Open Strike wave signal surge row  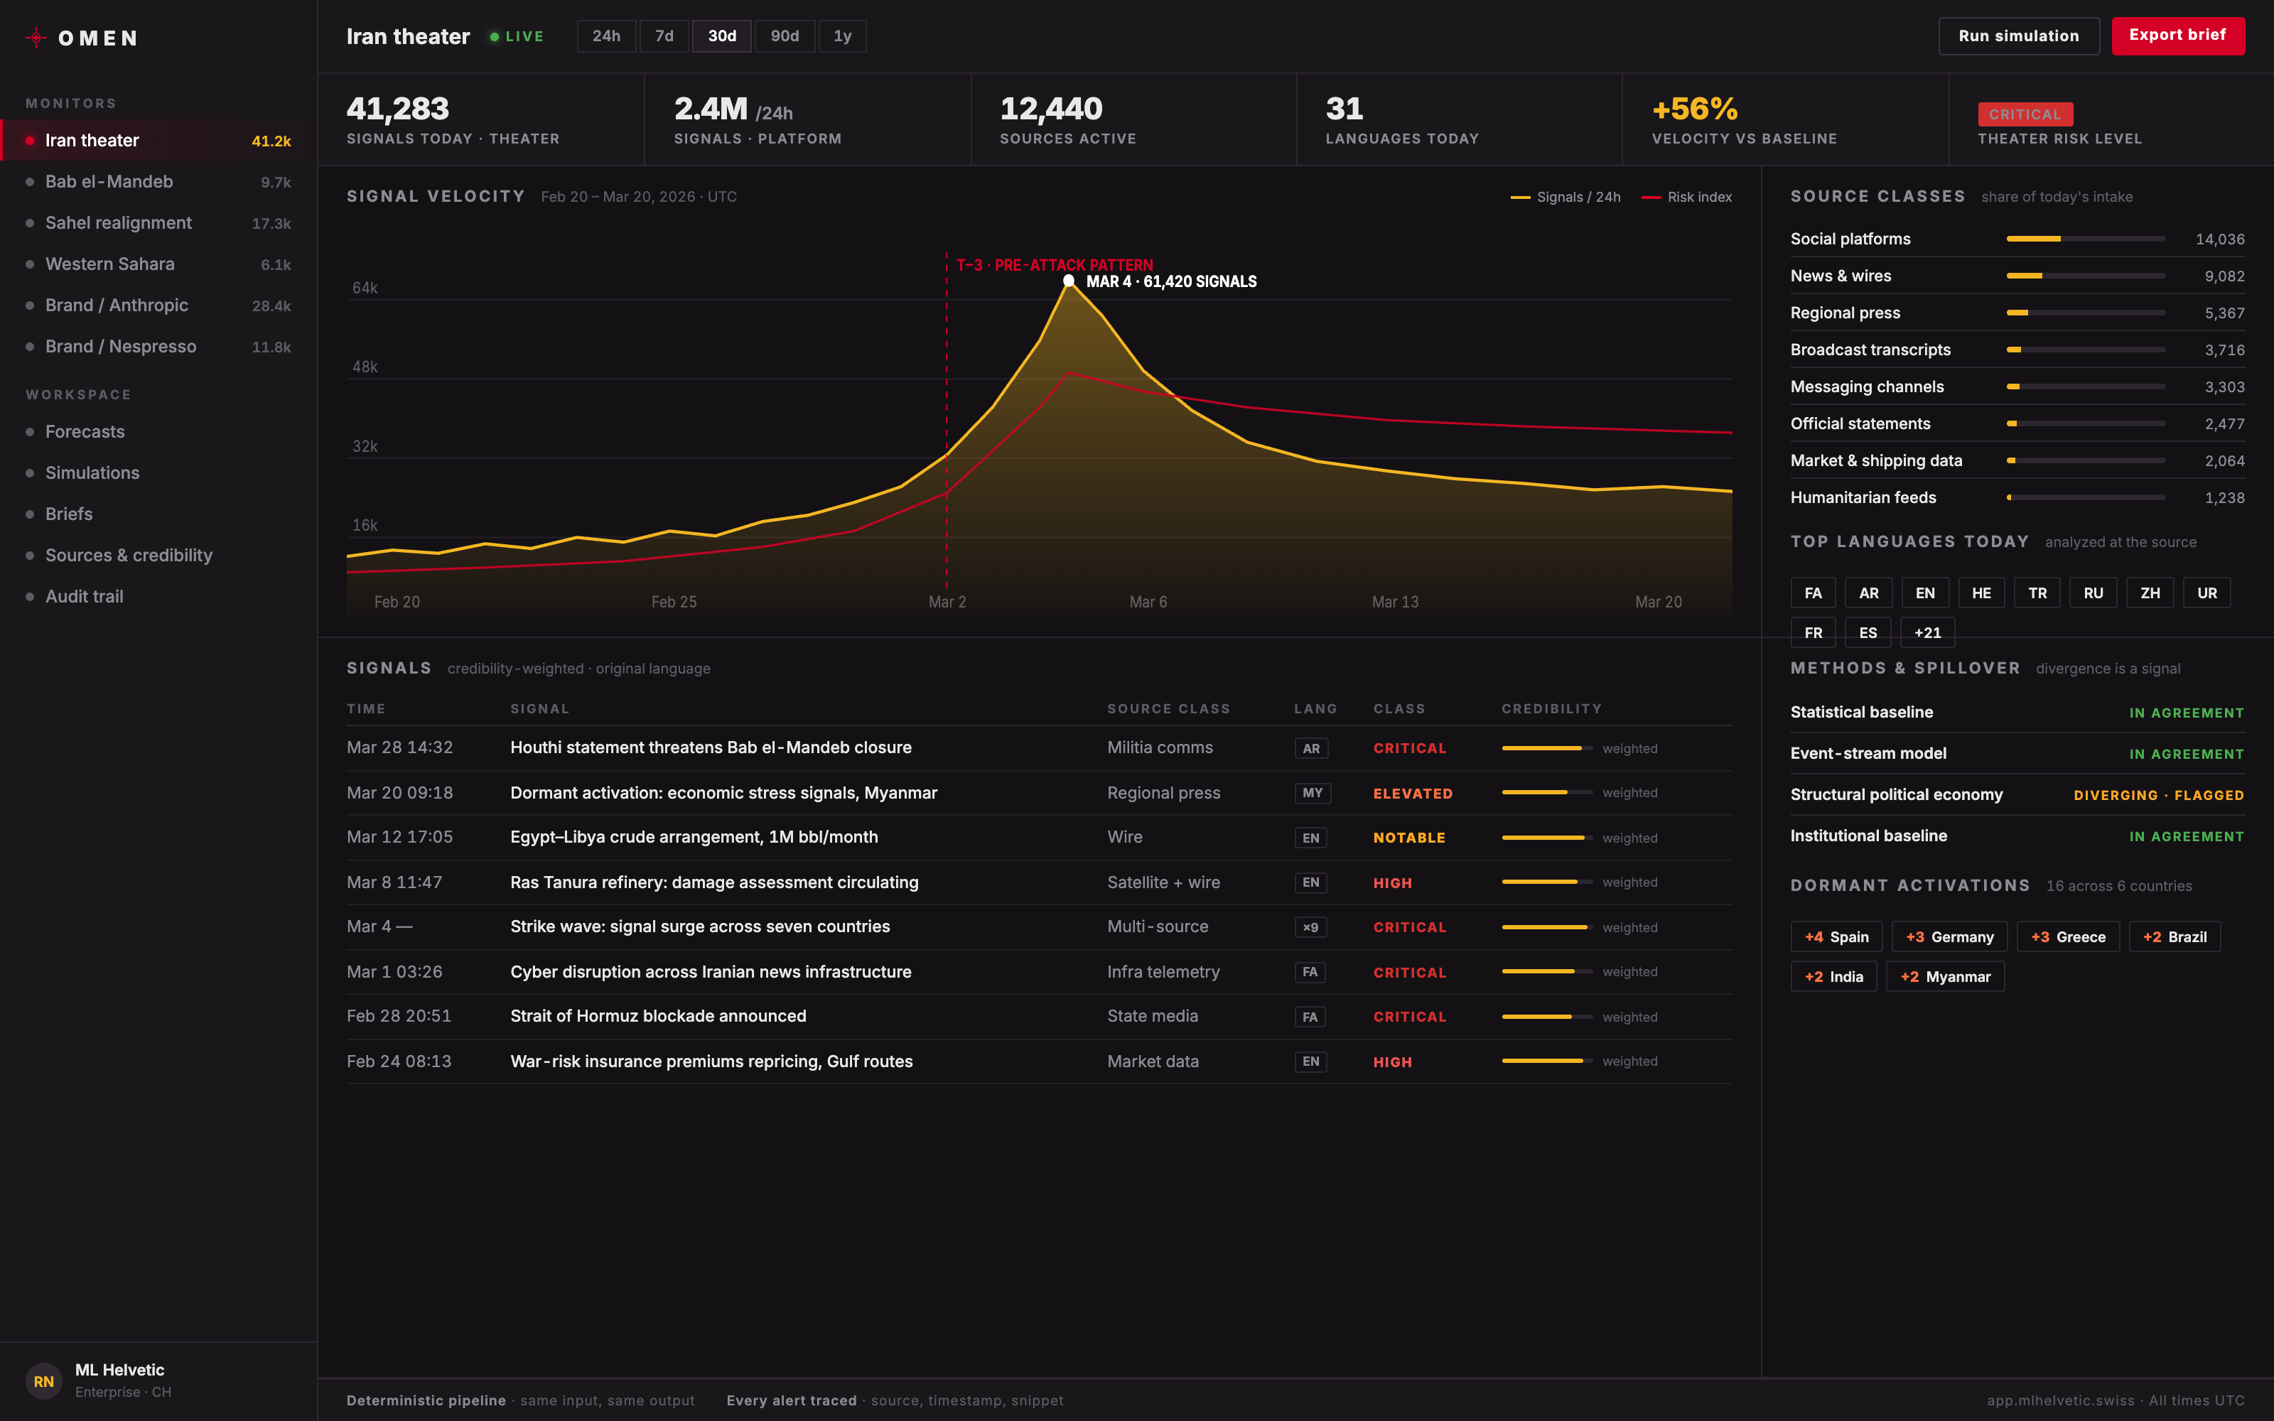click(x=1039, y=926)
